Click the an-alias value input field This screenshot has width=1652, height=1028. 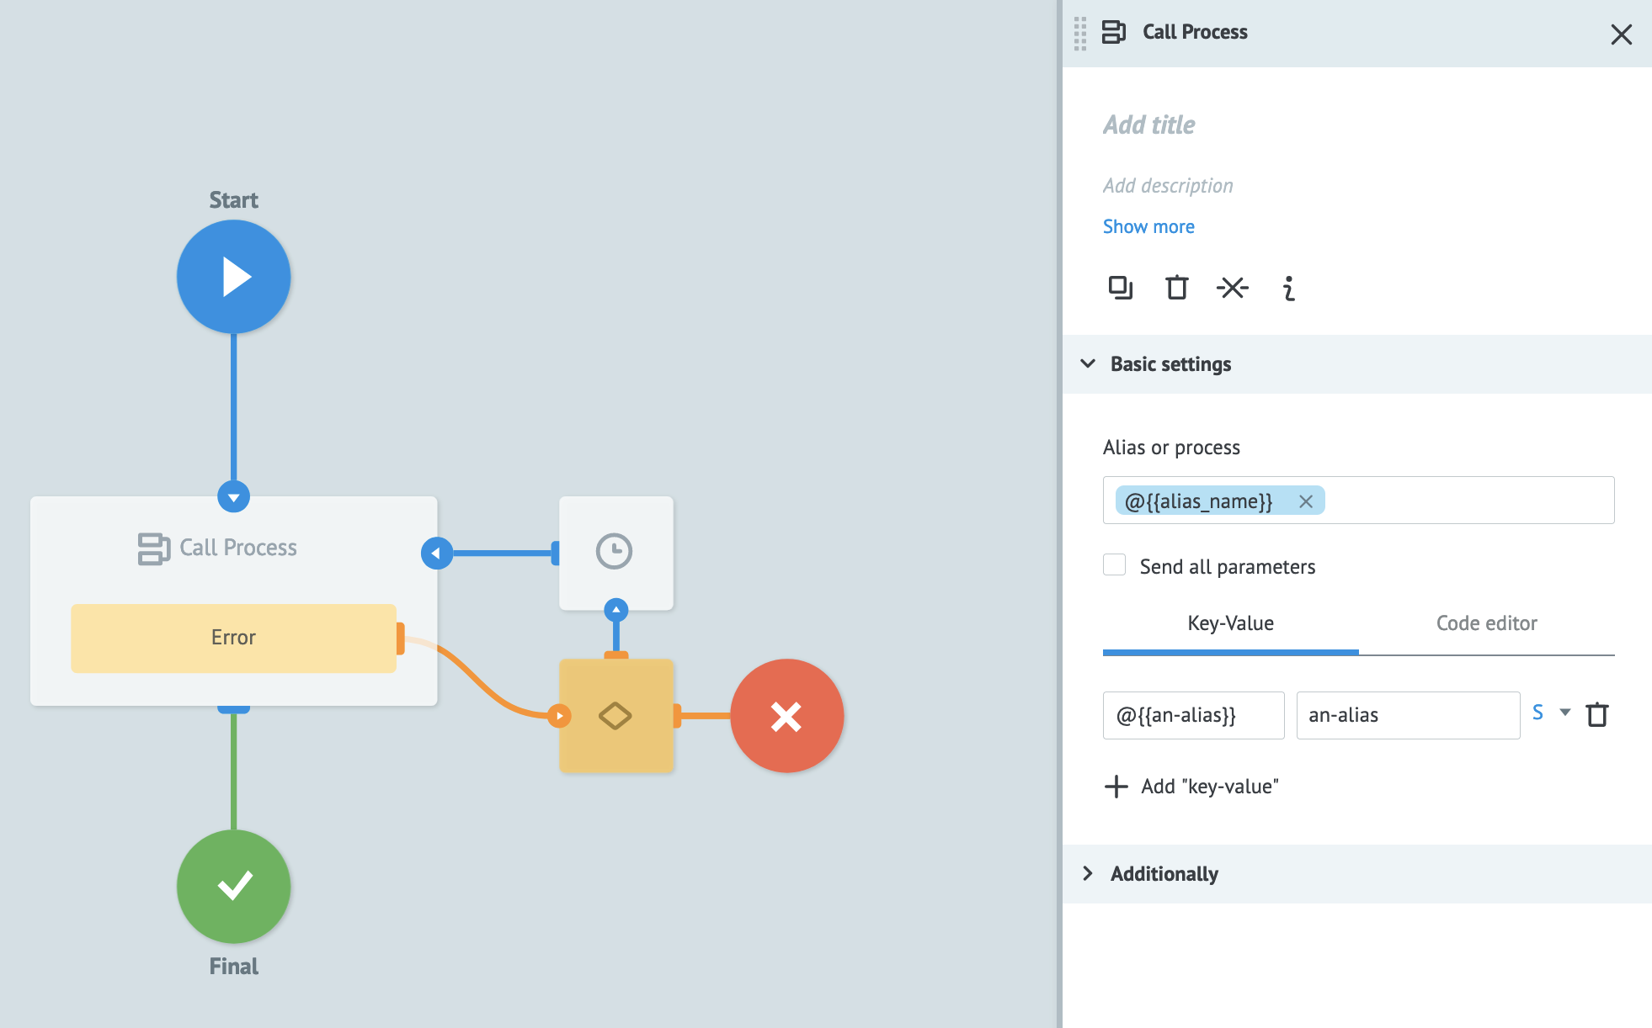tap(1407, 715)
